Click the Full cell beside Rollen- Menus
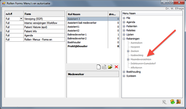This screenshot has width=186, height=109. point(14,39)
